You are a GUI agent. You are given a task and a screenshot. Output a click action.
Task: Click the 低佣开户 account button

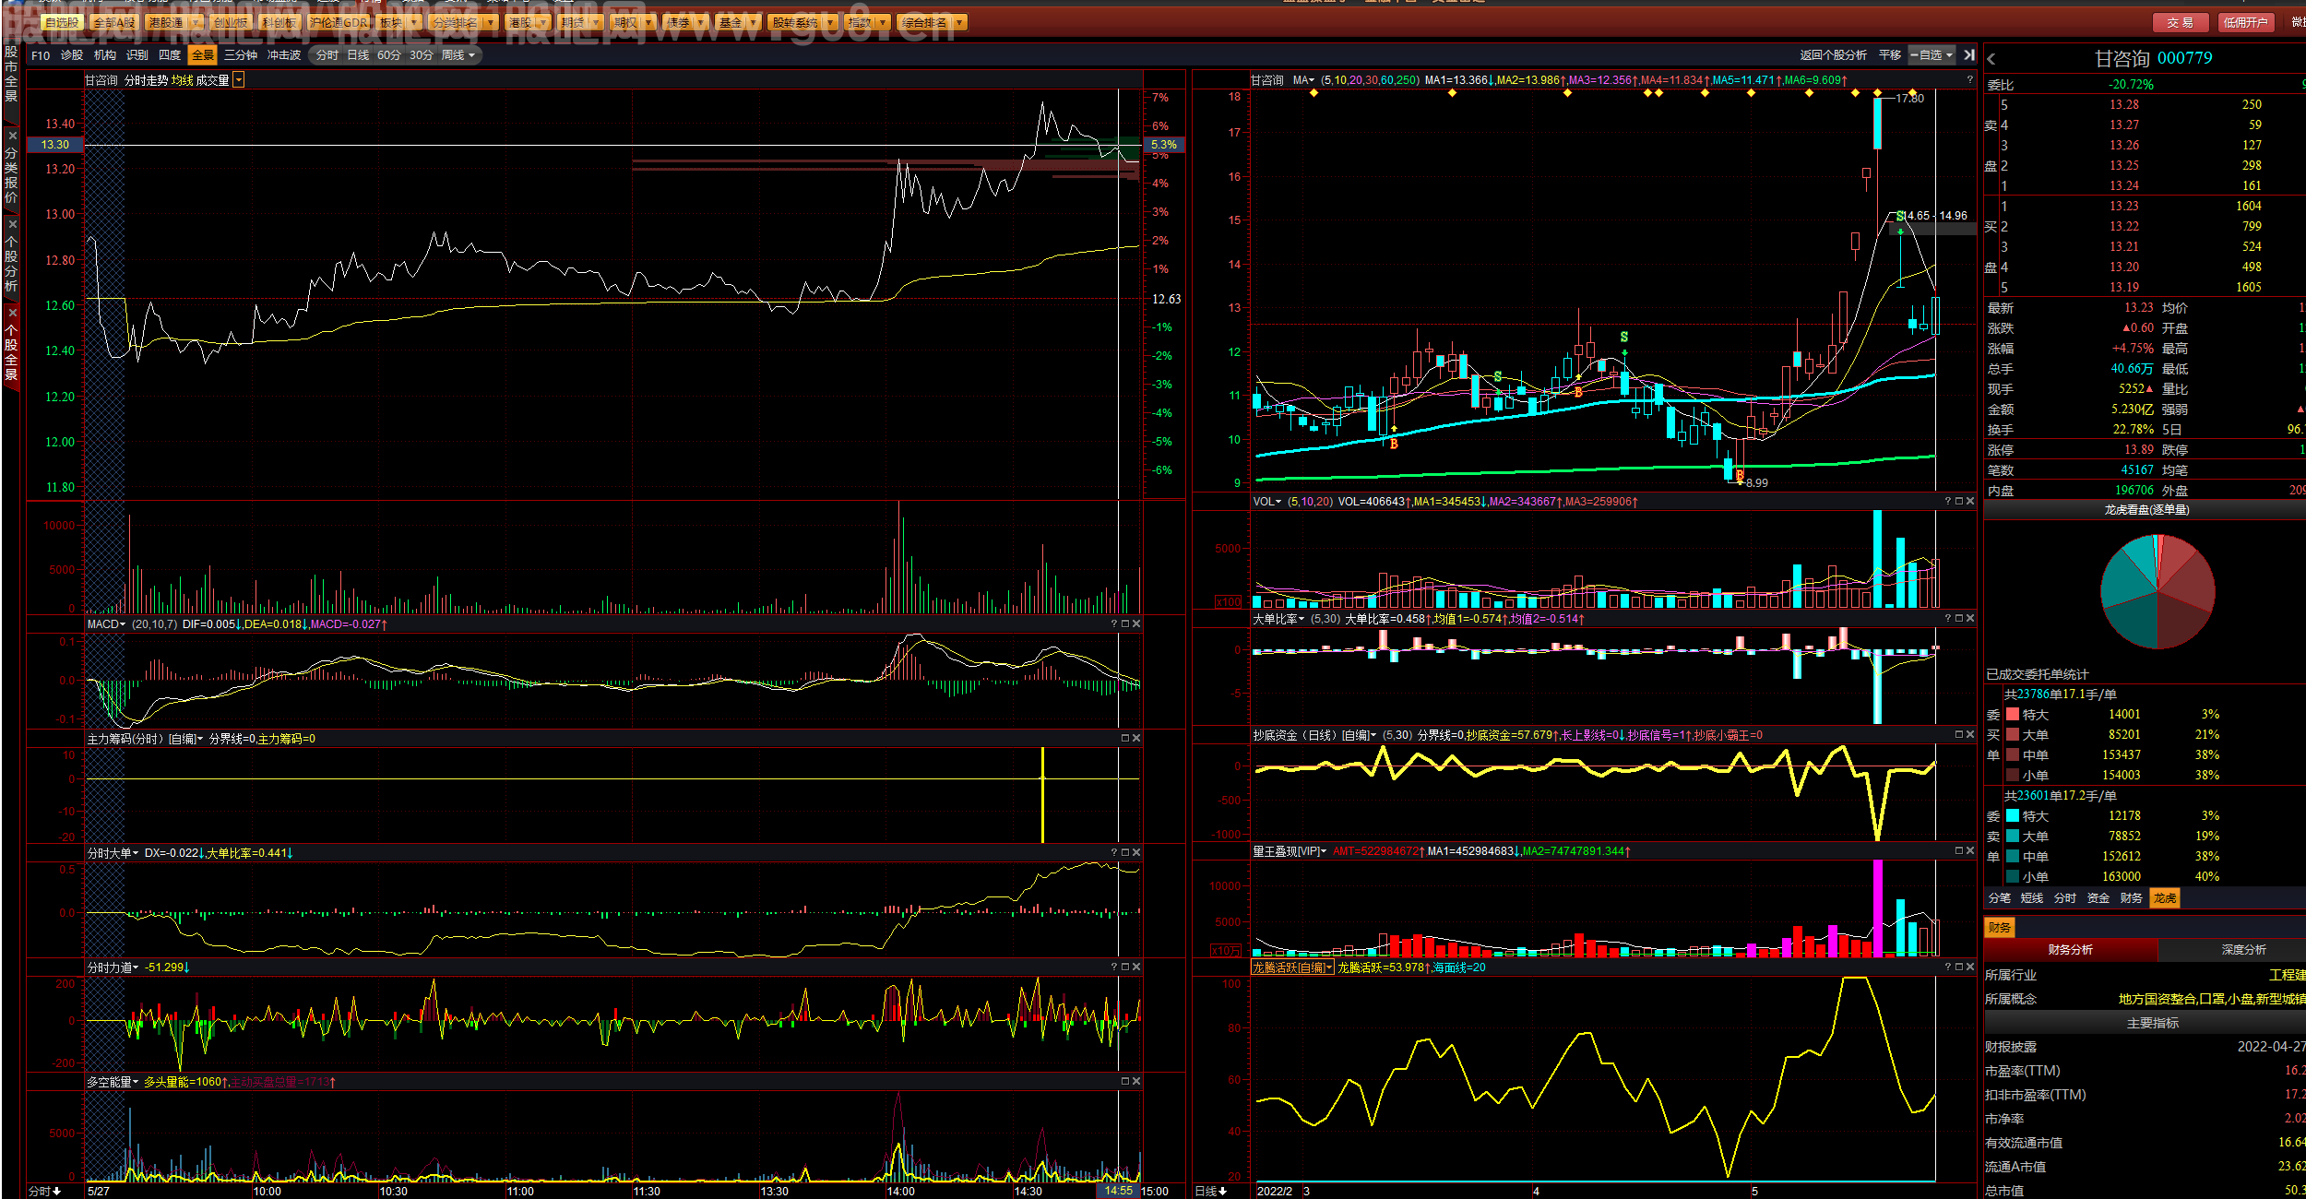point(2245,22)
